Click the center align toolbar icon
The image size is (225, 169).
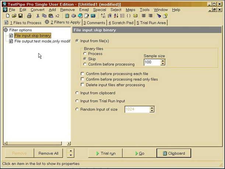pos(144,15)
